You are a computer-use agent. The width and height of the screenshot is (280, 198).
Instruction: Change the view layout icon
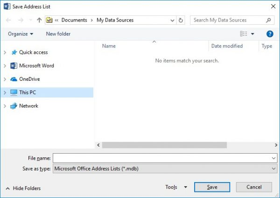(x=244, y=34)
